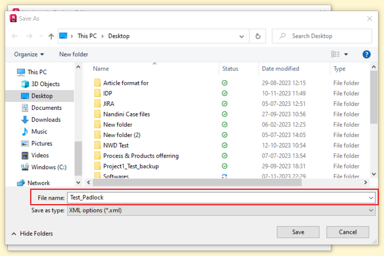Select the New folder entry
Viewport: 384px width, 256px height.
coord(117,124)
